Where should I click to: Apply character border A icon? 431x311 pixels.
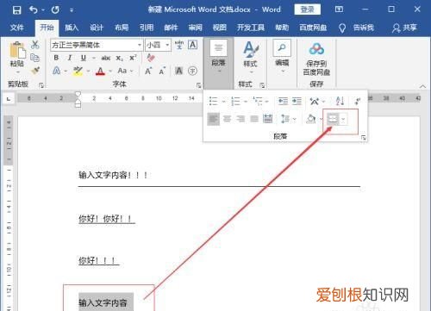[192, 45]
